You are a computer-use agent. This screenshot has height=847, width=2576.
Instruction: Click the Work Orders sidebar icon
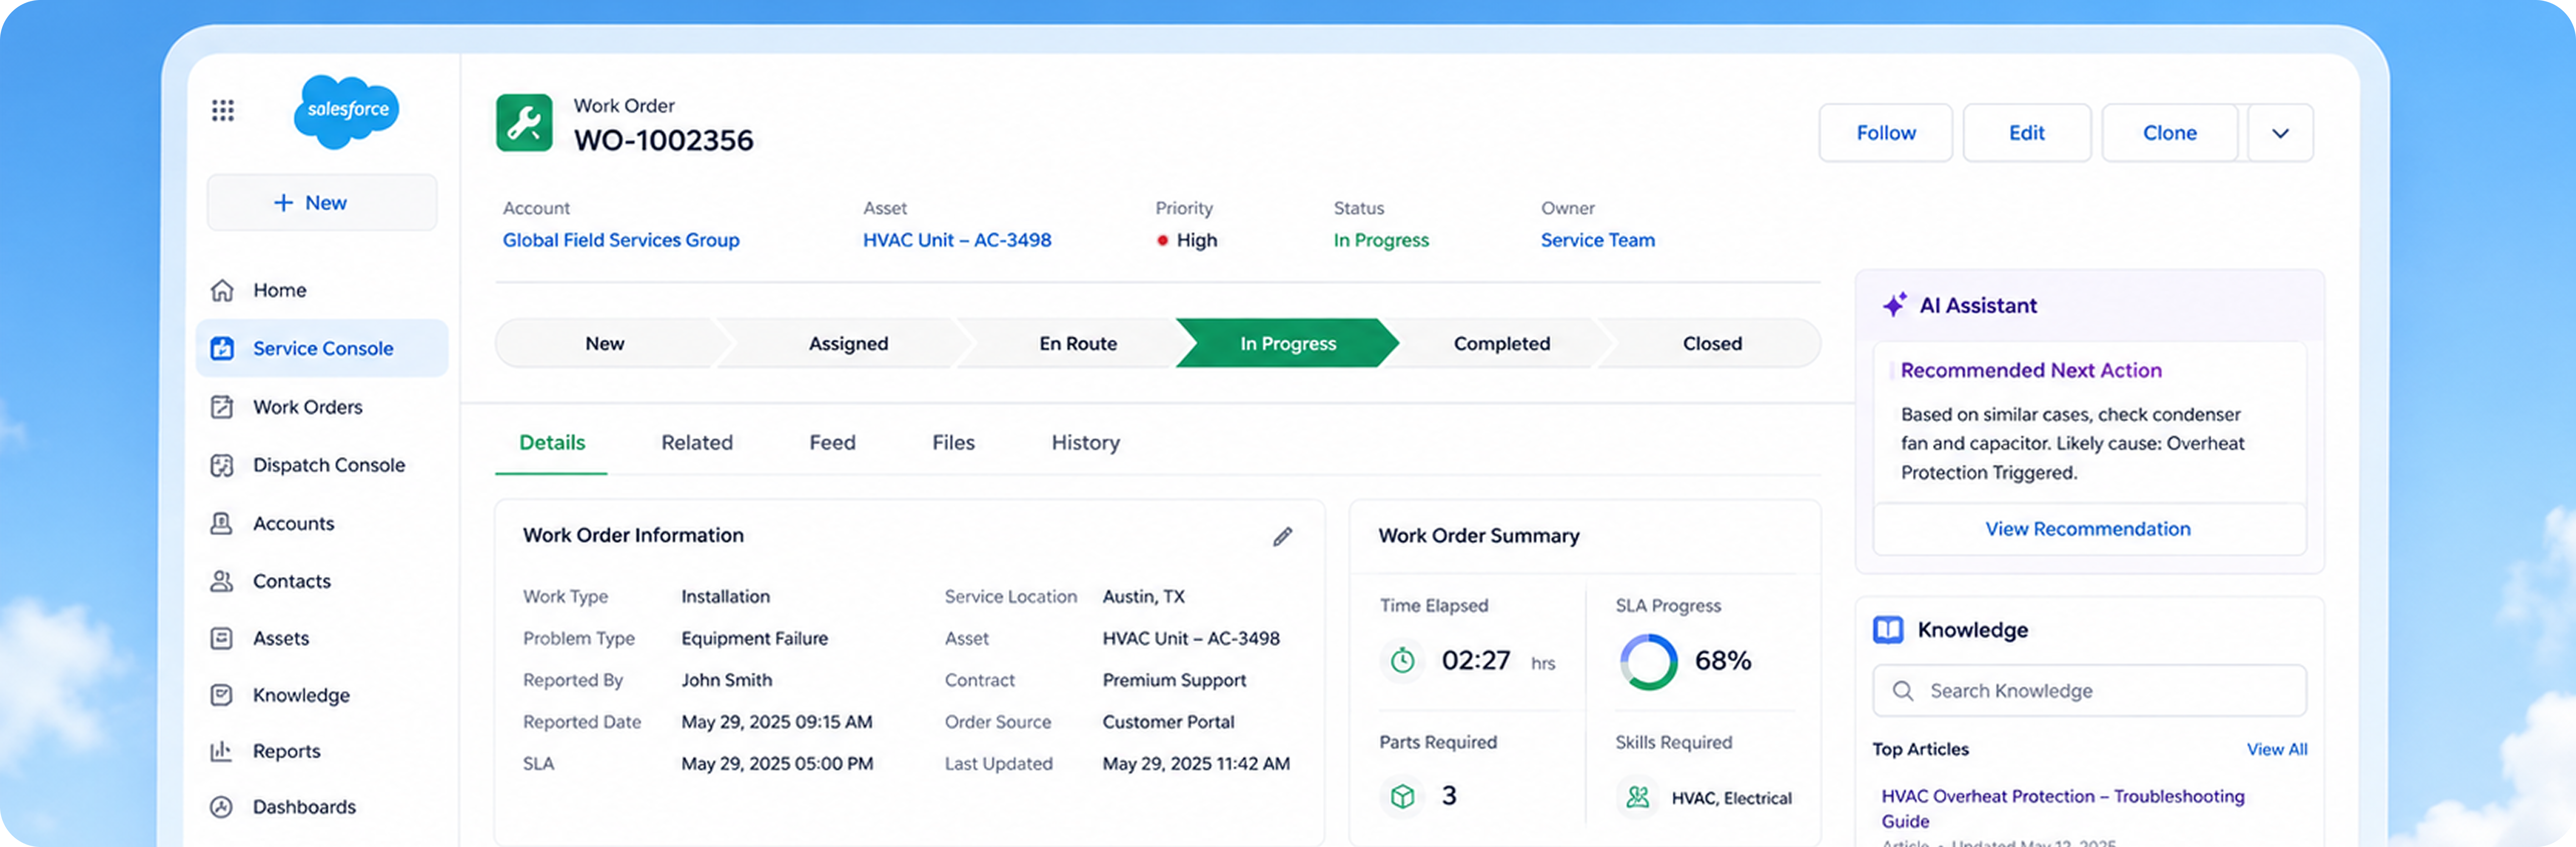222,407
